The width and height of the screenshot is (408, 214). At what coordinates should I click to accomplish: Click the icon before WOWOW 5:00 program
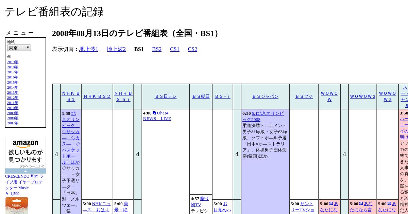[x=331, y=204]
